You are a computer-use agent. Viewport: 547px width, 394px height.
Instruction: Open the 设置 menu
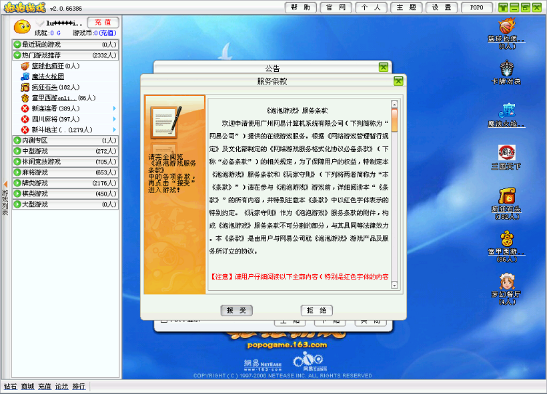tap(442, 7)
